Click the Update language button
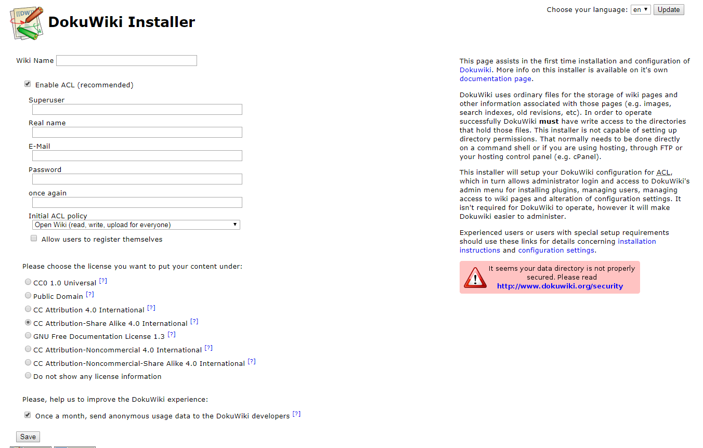The image size is (703, 448). (x=669, y=9)
